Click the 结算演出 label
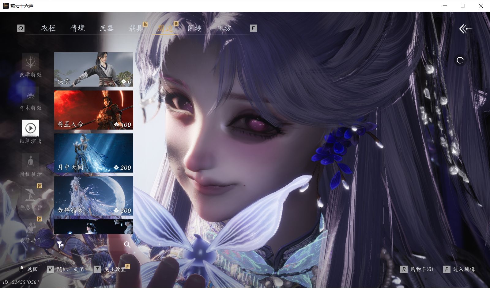This screenshot has height=288, width=490. tap(31, 141)
